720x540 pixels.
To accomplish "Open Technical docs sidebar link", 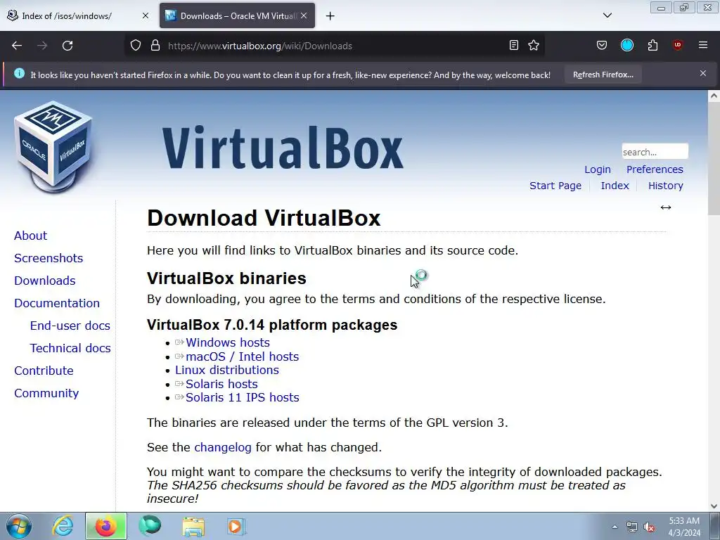I will point(70,348).
